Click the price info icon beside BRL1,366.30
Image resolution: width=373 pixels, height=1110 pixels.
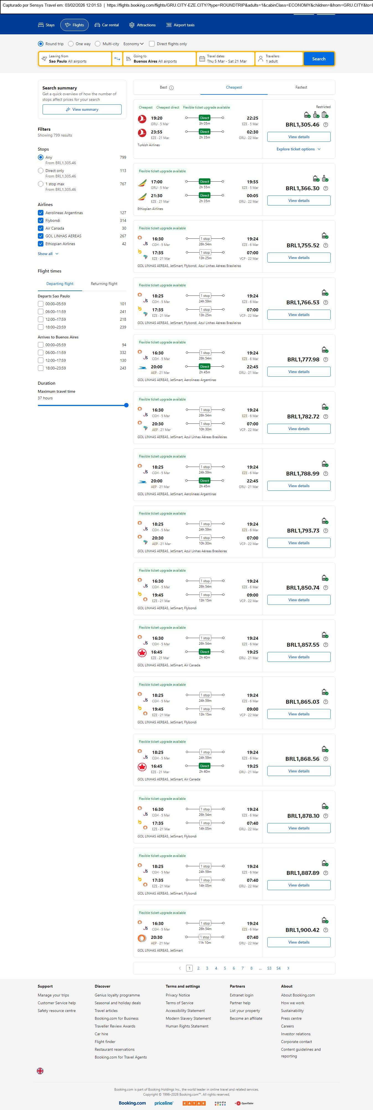[x=325, y=189]
